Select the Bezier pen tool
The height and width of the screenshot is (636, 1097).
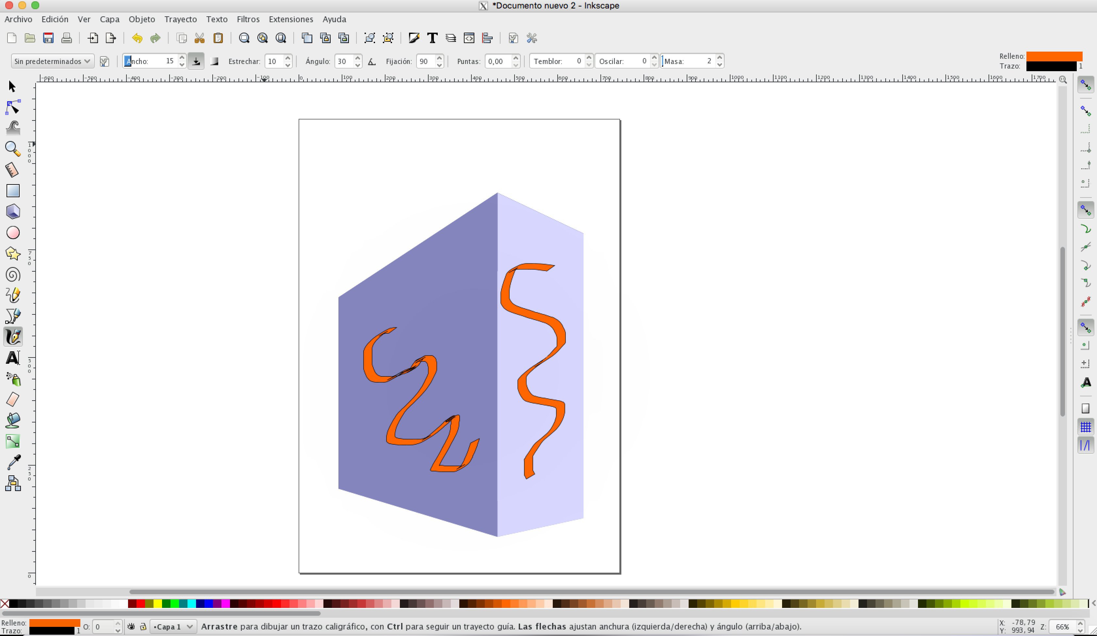coord(13,316)
